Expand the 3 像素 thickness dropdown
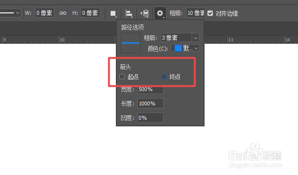 point(195,38)
